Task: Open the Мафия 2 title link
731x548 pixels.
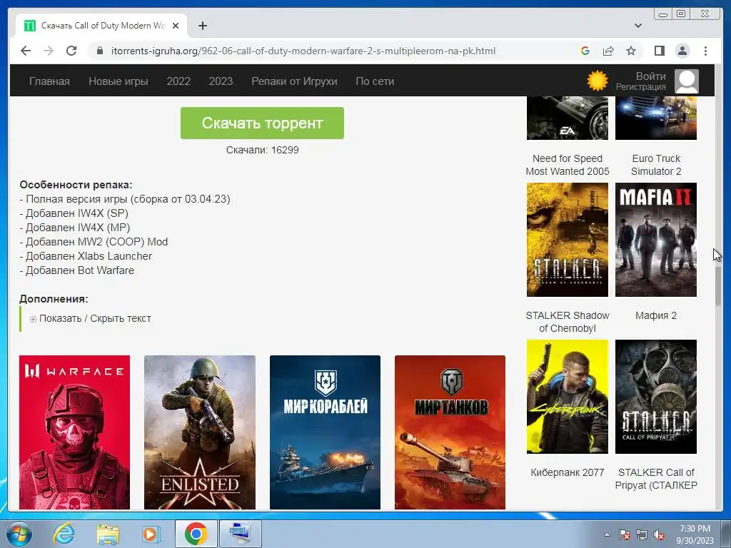Action: point(656,315)
